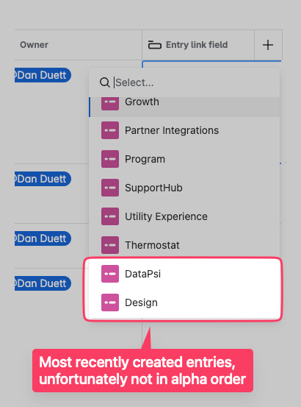This screenshot has width=301, height=407.
Task: Open the Entry link field column header
Action: (198, 45)
